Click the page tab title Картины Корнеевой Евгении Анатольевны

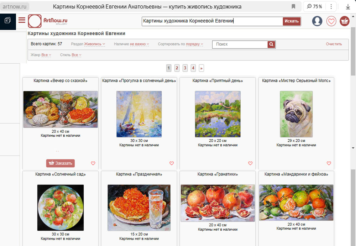pos(147,7)
